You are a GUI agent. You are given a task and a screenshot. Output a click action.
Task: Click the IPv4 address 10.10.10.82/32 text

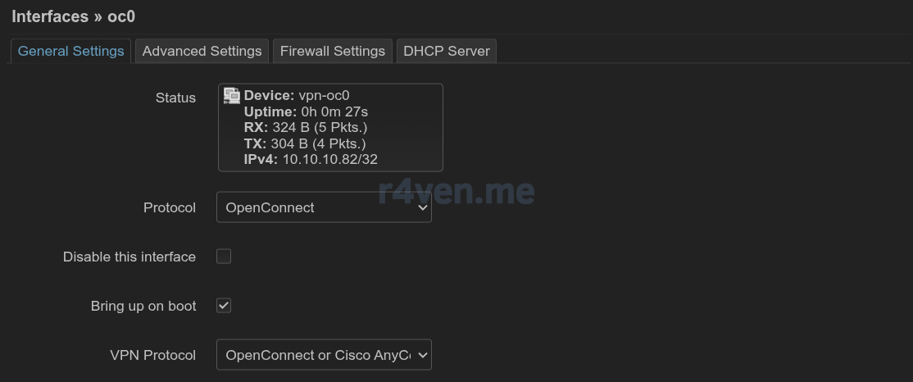(x=329, y=160)
